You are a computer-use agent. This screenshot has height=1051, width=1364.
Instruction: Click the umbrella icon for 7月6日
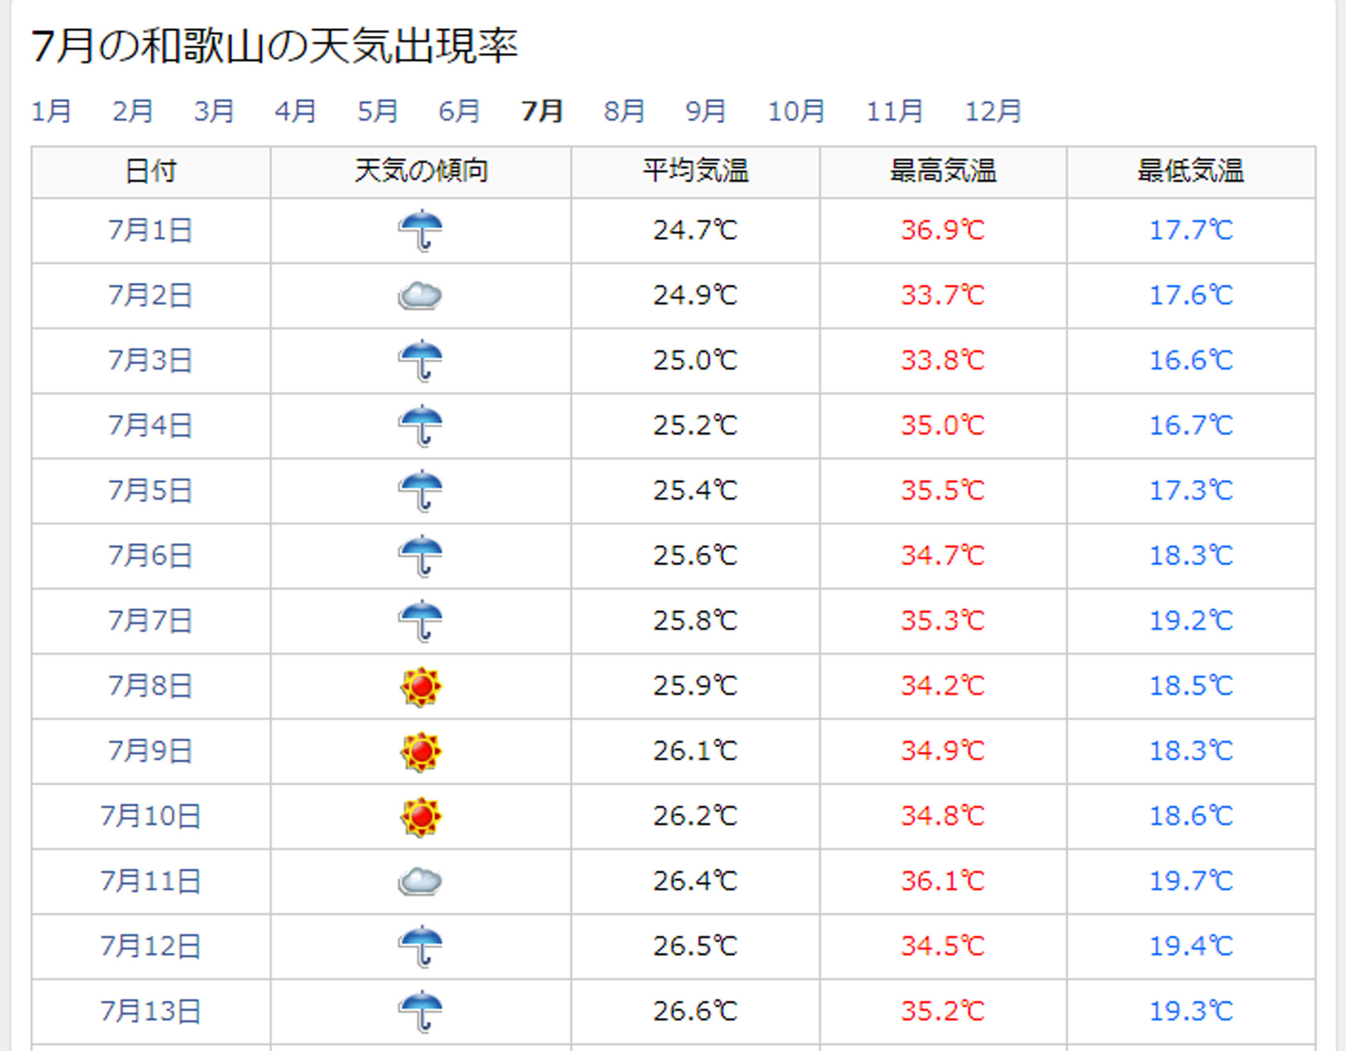tap(420, 556)
